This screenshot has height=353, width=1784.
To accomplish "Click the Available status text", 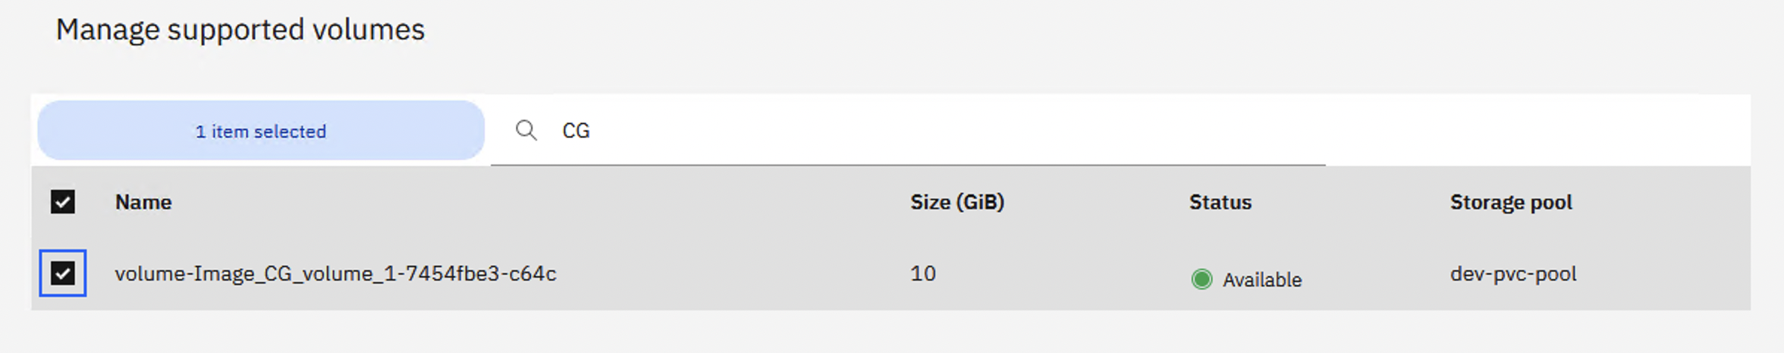I will coord(1262,280).
